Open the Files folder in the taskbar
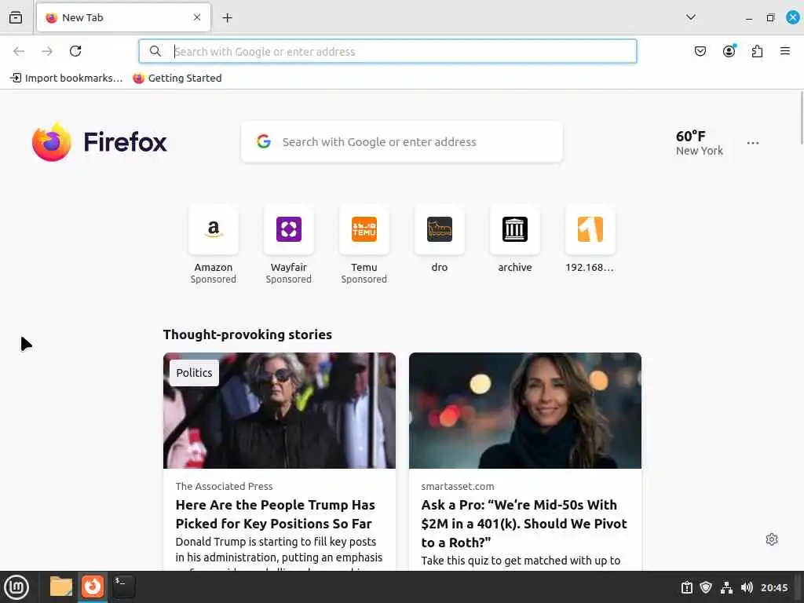 point(61,587)
